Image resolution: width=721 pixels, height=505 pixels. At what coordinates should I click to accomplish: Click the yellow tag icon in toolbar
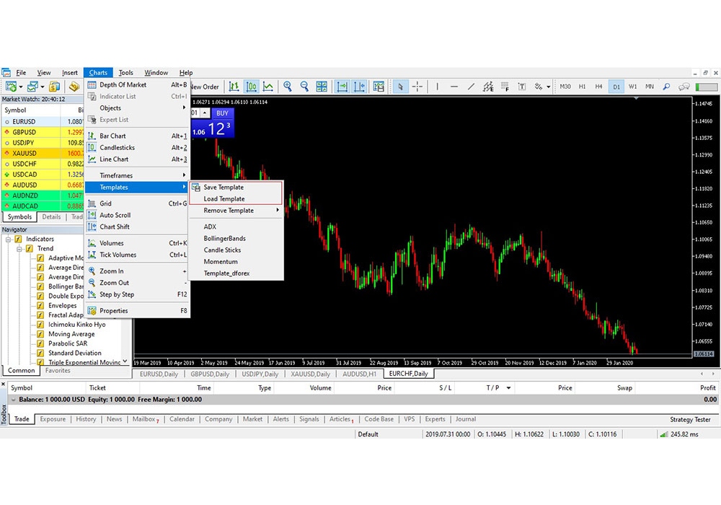coord(74,87)
